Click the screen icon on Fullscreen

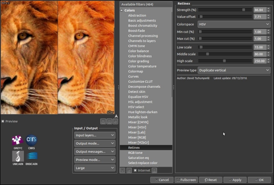click(178, 180)
